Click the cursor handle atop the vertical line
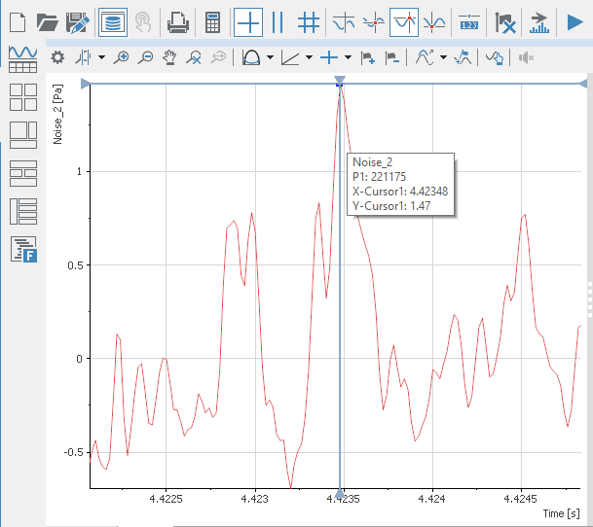The image size is (593, 527). [339, 81]
